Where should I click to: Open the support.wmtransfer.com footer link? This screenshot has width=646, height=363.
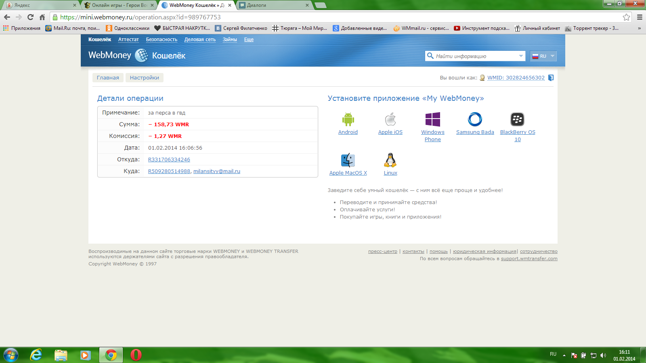529,259
